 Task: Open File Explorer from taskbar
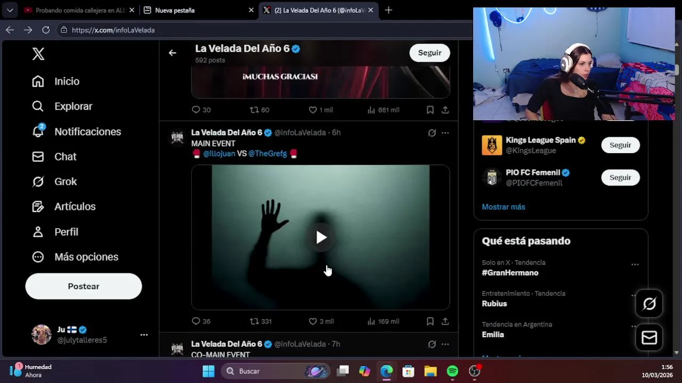431,371
